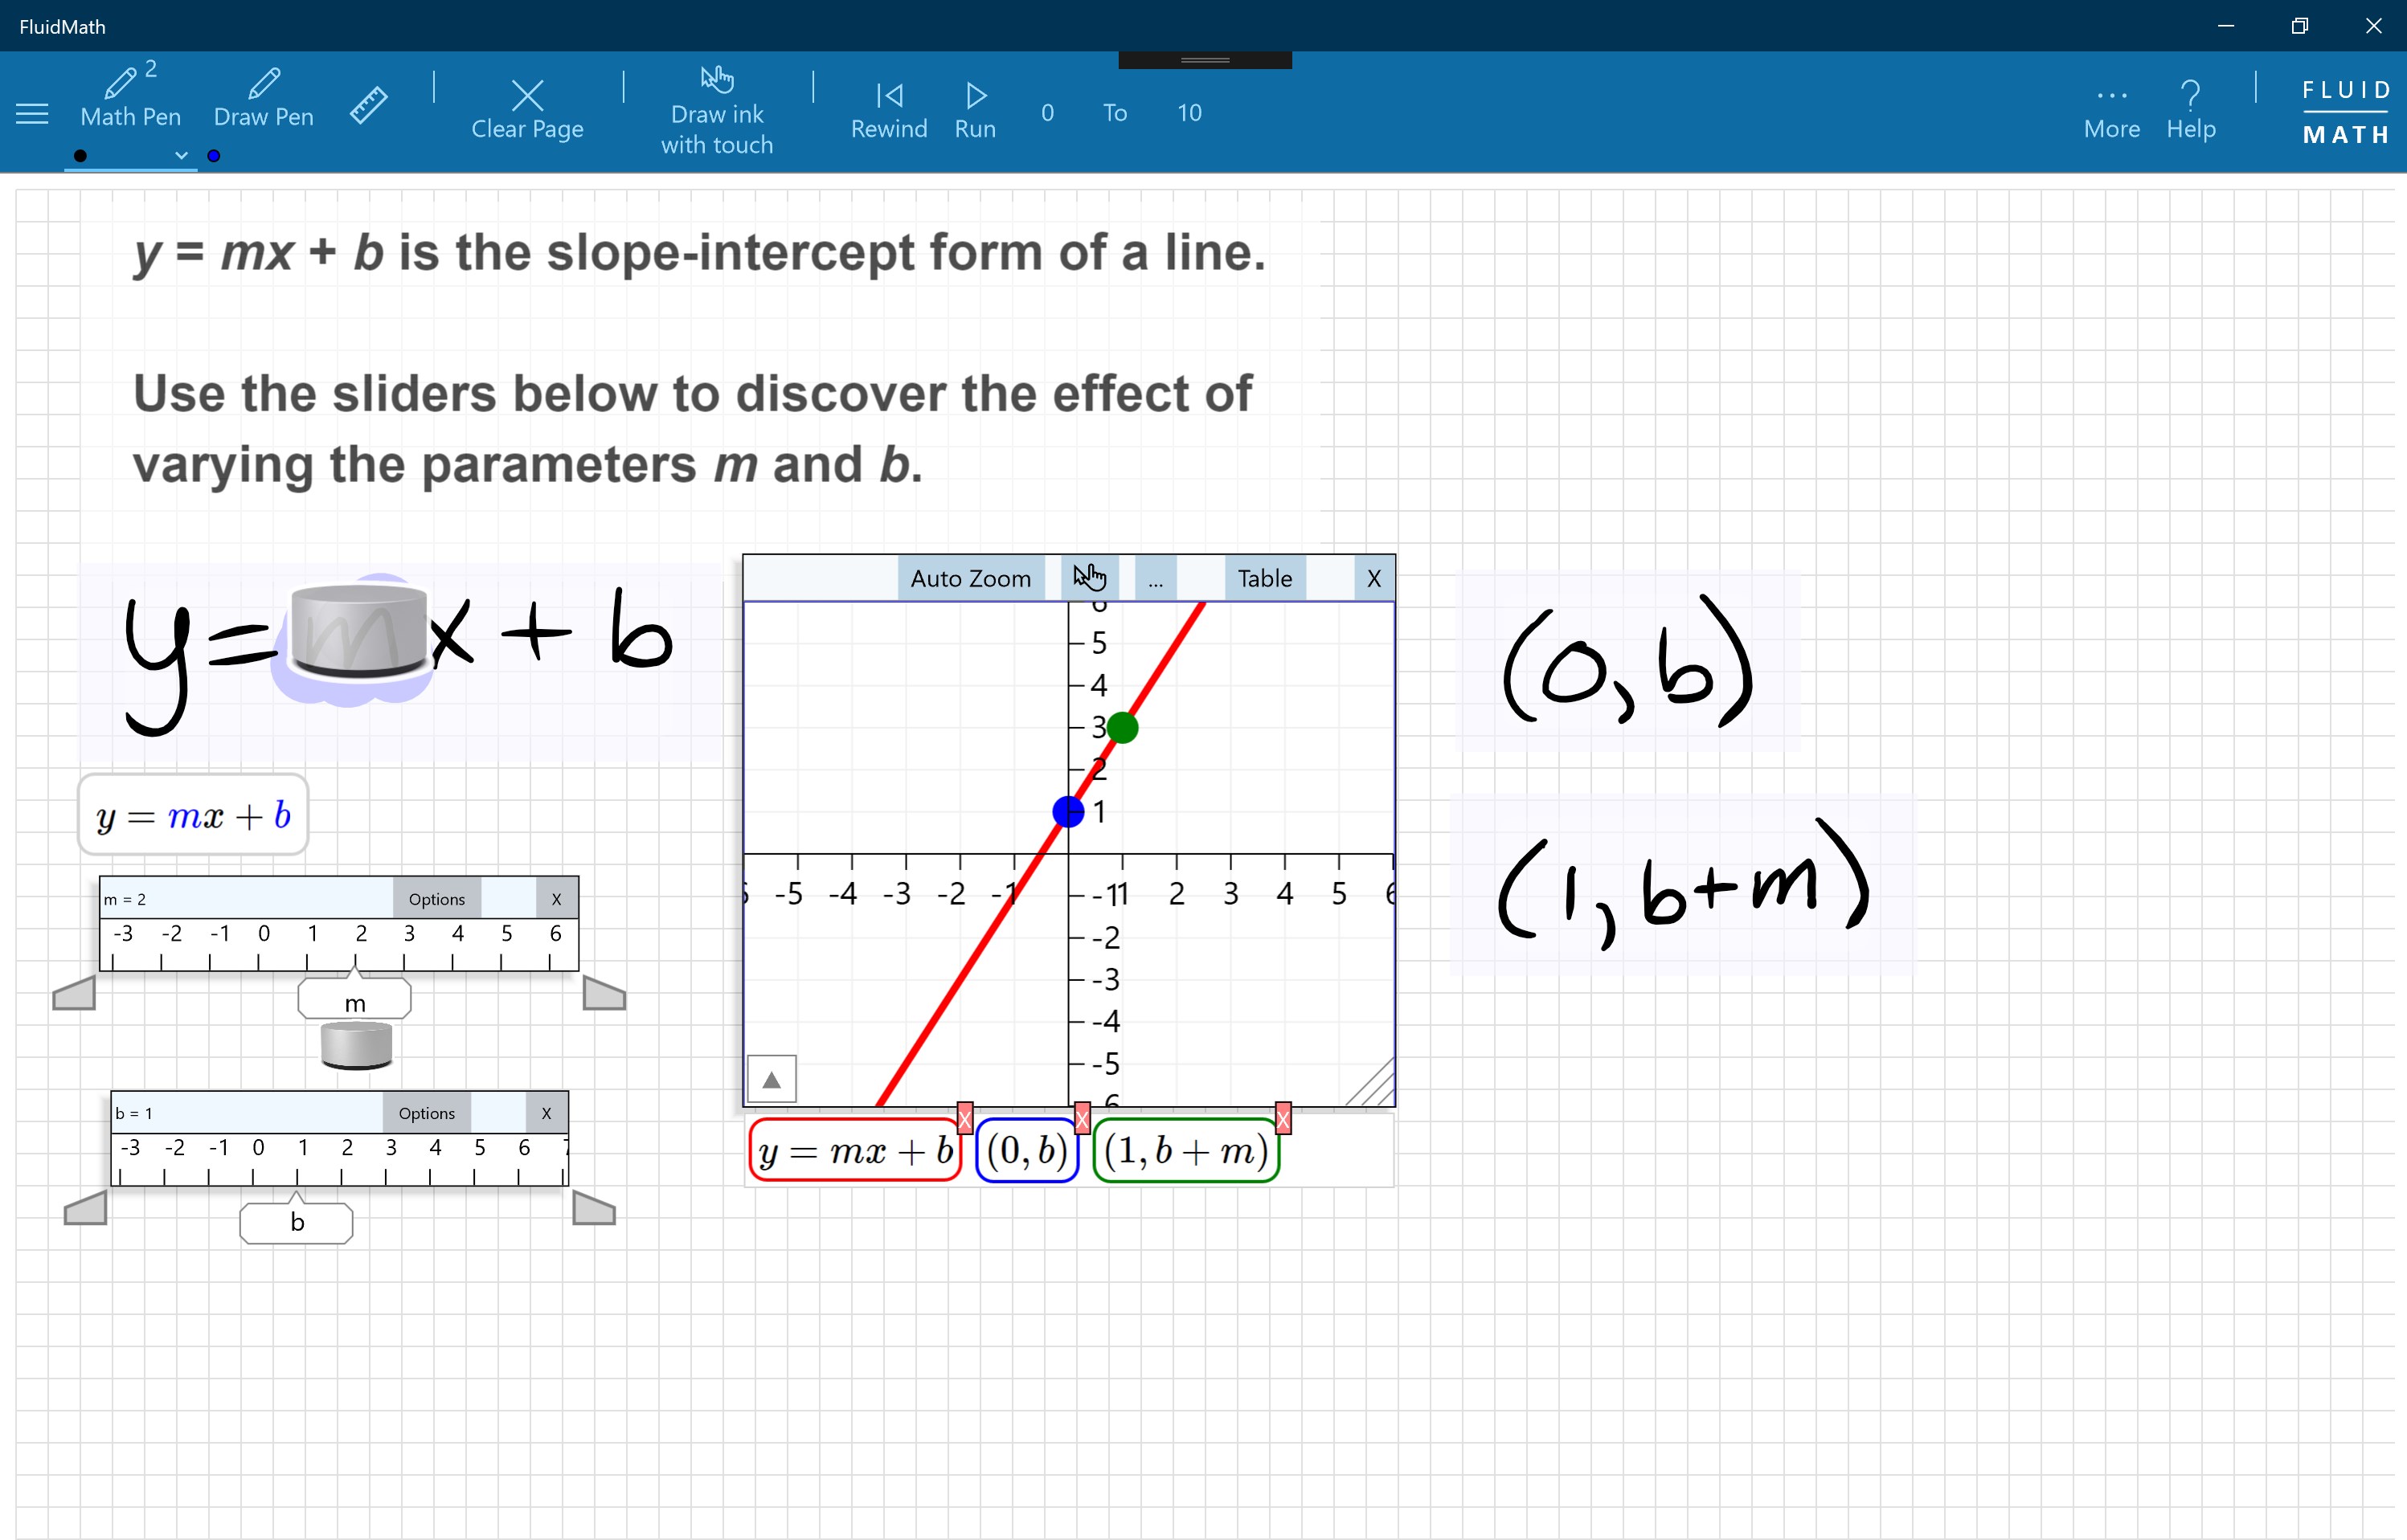Open the hamburger menu
The width and height of the screenshot is (2407, 1540).
point(32,113)
